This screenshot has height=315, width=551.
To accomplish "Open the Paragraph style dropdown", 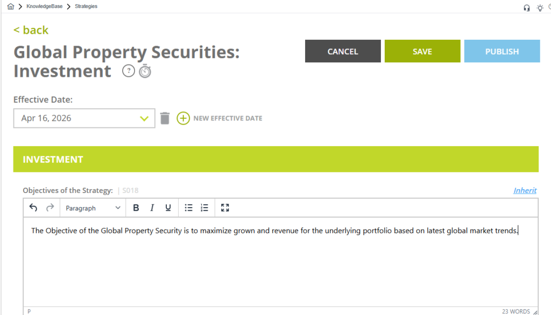I will click(x=93, y=208).
